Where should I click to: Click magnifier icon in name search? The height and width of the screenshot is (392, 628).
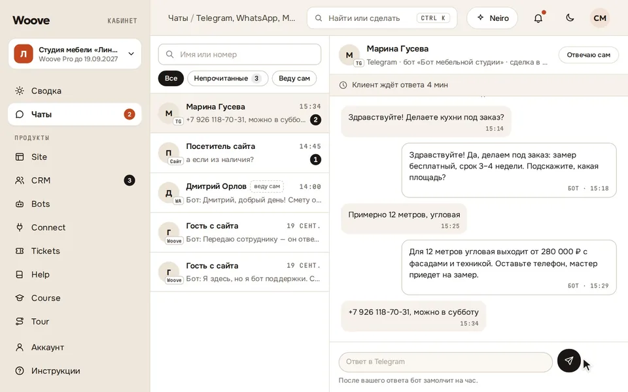tap(170, 54)
